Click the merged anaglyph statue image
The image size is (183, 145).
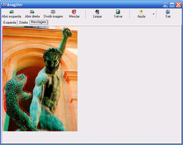(40, 79)
